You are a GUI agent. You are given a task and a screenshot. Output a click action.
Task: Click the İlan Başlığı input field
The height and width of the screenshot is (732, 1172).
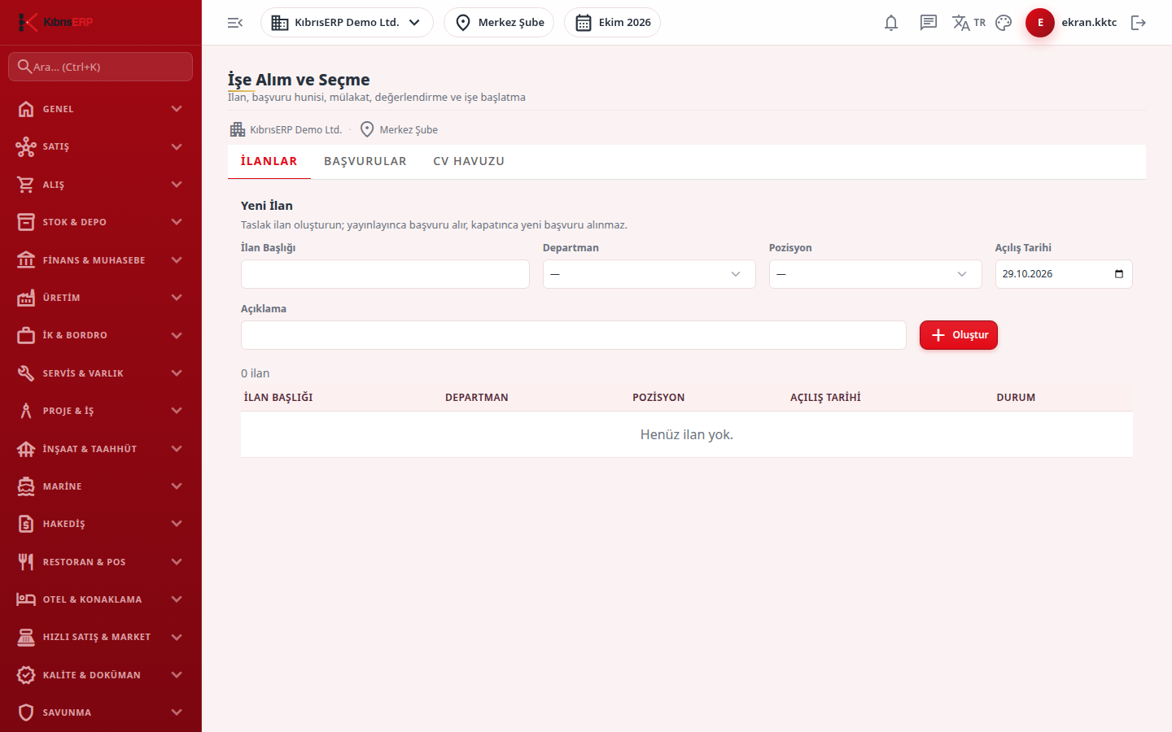click(x=385, y=274)
